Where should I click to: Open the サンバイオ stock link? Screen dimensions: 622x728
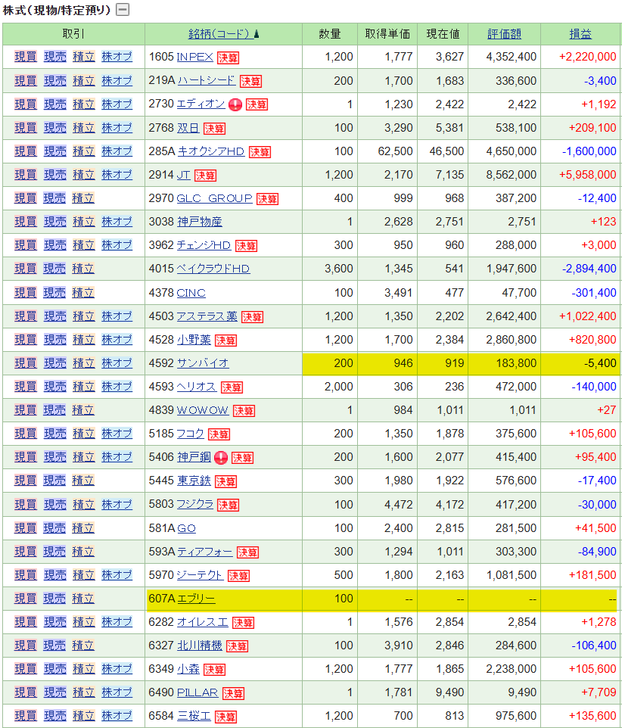[x=203, y=363]
